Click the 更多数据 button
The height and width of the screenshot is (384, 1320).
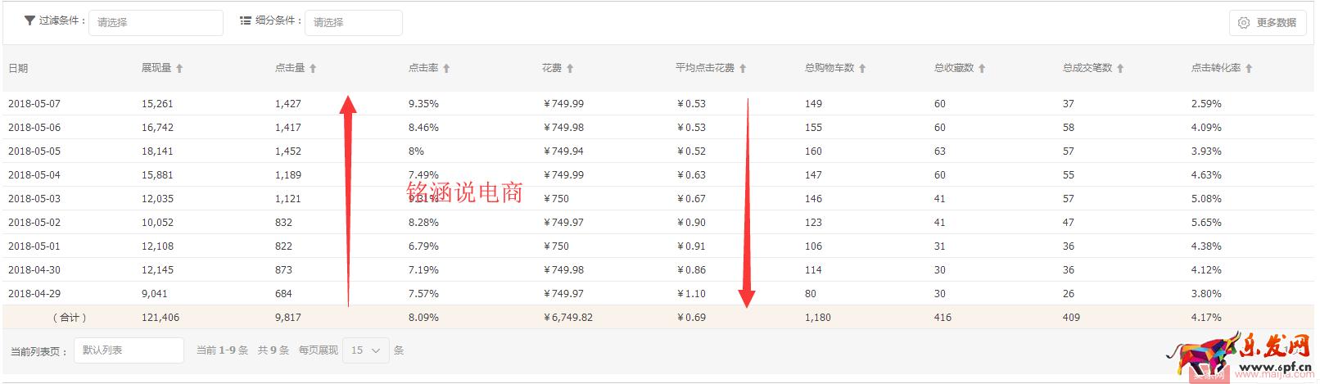pos(1267,23)
